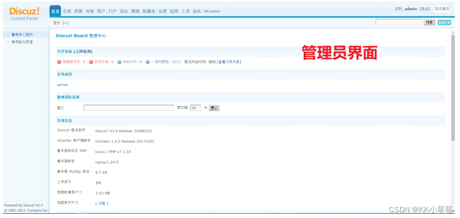The height and width of the screenshot is (218, 460).
Task: Click the blue 一周内更新 question icon
Action: coord(148,62)
